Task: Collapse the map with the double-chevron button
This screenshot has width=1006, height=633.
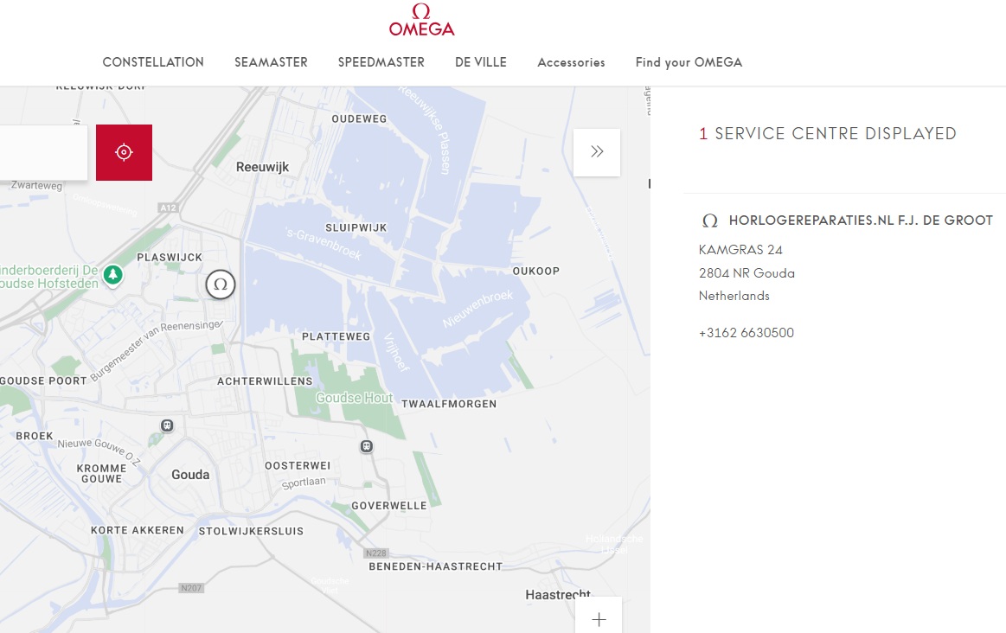Action: click(597, 152)
